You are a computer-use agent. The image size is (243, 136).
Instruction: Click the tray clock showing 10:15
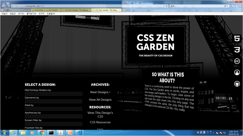point(234,133)
